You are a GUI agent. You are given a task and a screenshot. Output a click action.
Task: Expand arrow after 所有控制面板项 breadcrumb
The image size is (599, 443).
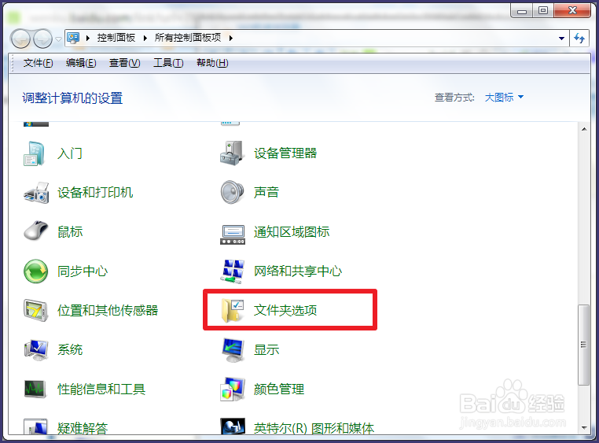(231, 38)
